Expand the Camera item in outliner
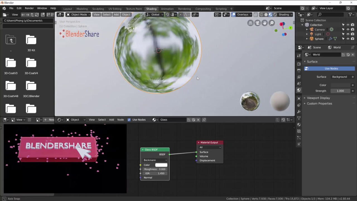The width and height of the screenshot is (357, 201). [307, 30]
